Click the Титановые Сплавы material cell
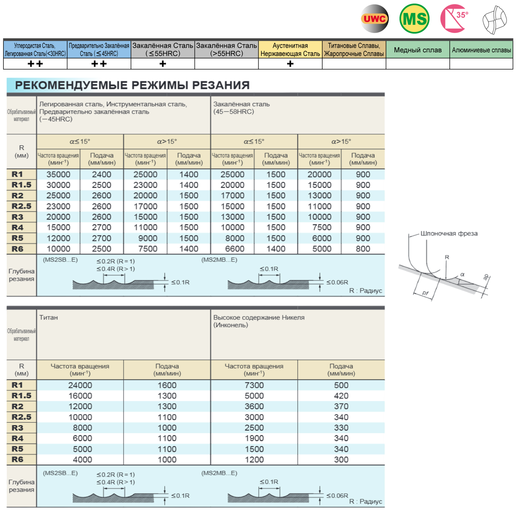Image resolution: width=516 pixels, height=516 pixels. tap(354, 50)
